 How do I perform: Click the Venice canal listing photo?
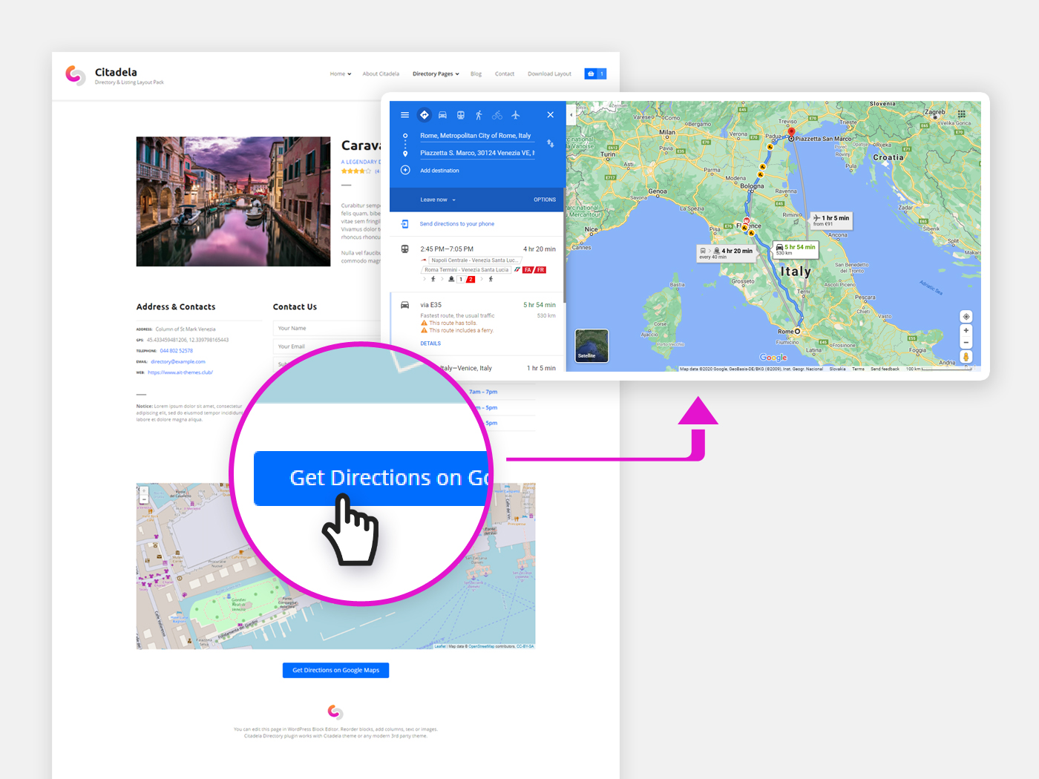[x=233, y=201]
